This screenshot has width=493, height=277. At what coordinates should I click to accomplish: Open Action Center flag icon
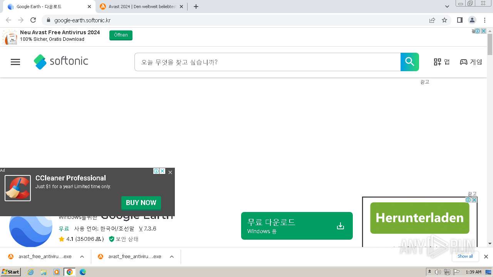tap(456, 272)
